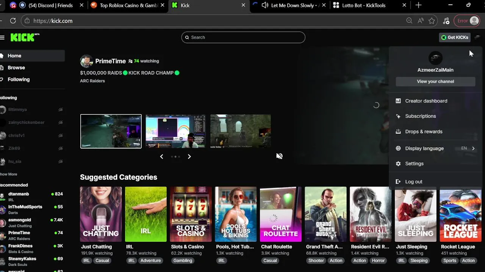485x272 pixels.
Task: Open Slots & Casino category card
Action: 191,214
